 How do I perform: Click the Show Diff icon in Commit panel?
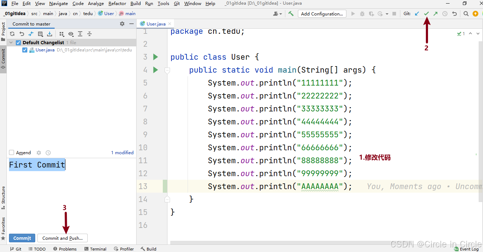click(x=31, y=34)
